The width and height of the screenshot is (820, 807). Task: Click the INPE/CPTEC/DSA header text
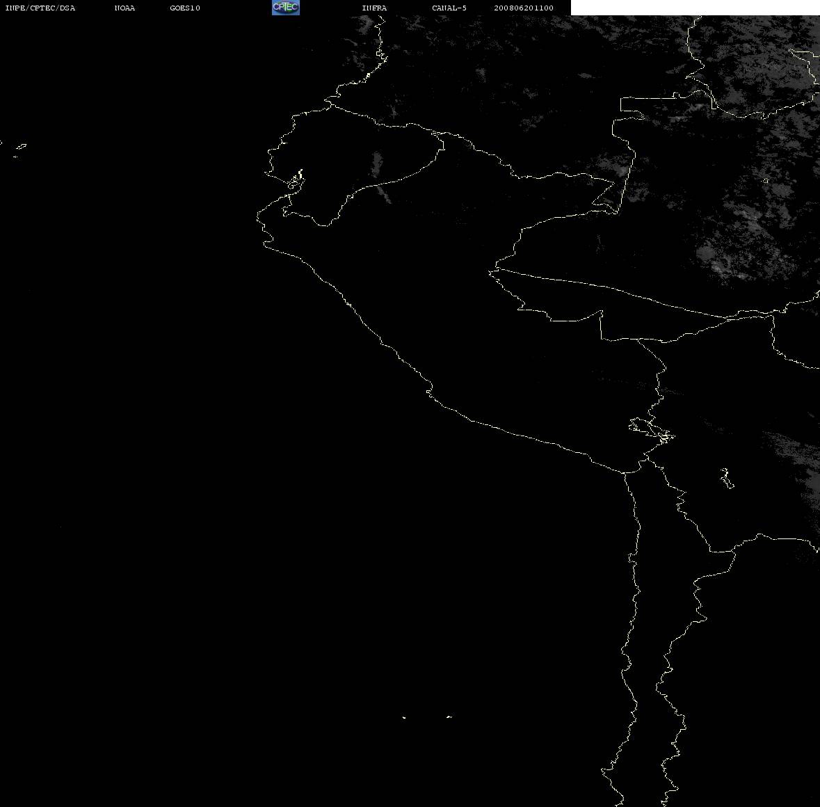40,8
